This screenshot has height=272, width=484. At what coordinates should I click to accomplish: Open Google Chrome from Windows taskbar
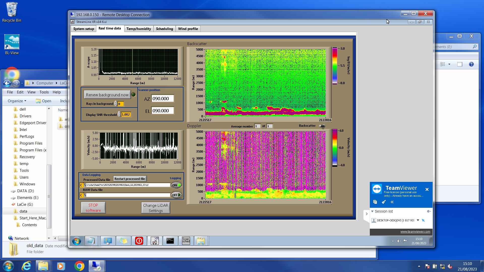pyautogui.click(x=79, y=266)
